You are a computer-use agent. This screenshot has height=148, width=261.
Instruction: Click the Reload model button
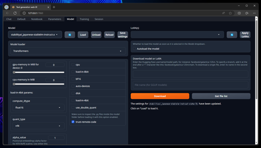[109, 35]
